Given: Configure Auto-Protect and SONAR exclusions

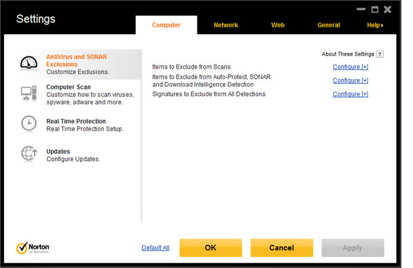Looking at the screenshot, I should click(350, 80).
